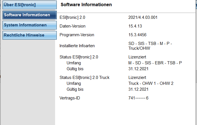Select the Umfang value Truck - OHW 1 - OHW 2
The height and width of the screenshot is (125, 197).
[151, 83]
